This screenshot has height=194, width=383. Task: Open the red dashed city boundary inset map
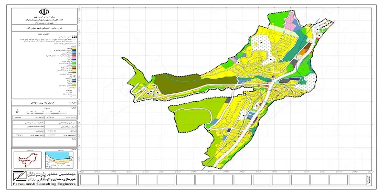pos(28,160)
